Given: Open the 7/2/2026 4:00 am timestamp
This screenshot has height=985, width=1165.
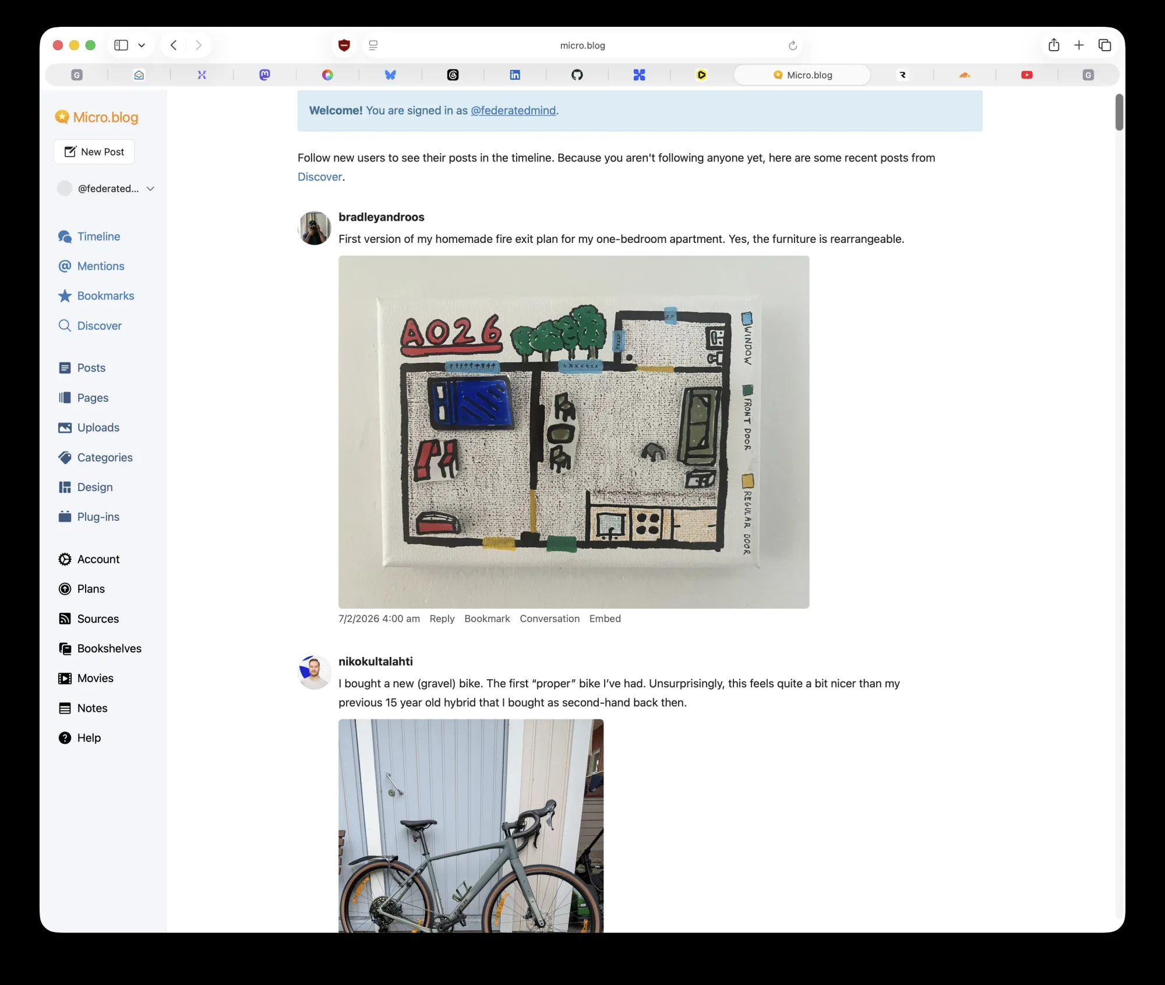Looking at the screenshot, I should [379, 619].
